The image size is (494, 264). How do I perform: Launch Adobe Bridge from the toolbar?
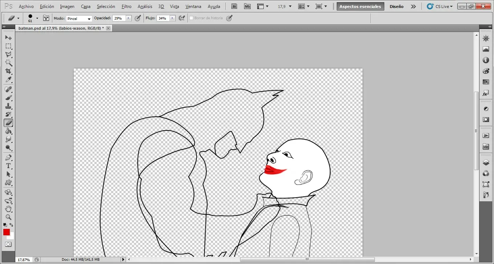point(234,6)
